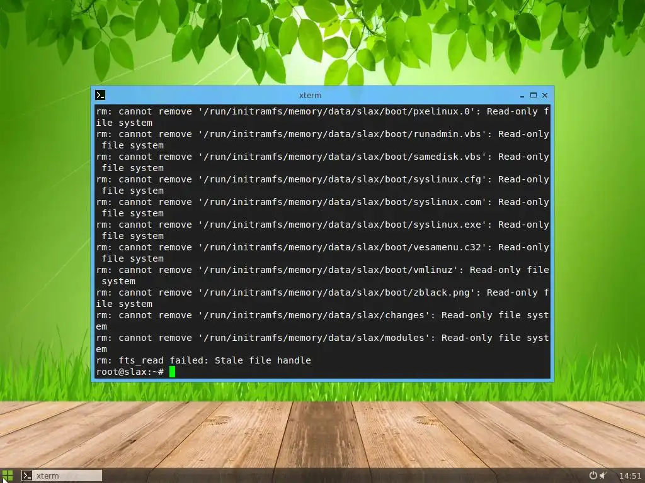Click the syslinux.exe error line

click(x=322, y=230)
